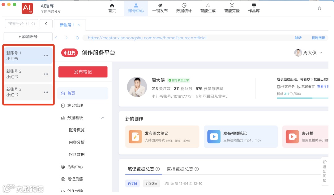Click the 作者任务 benefit item
334x195 pixels.
(286, 87)
